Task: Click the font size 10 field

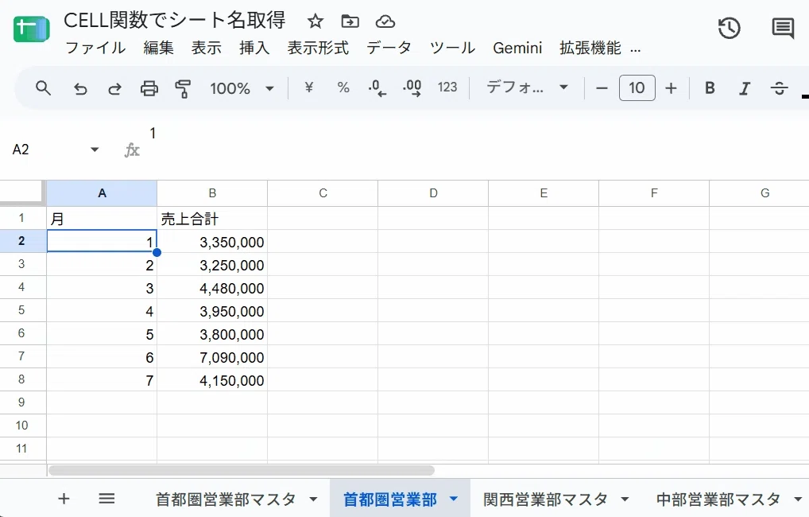Action: pyautogui.click(x=637, y=87)
